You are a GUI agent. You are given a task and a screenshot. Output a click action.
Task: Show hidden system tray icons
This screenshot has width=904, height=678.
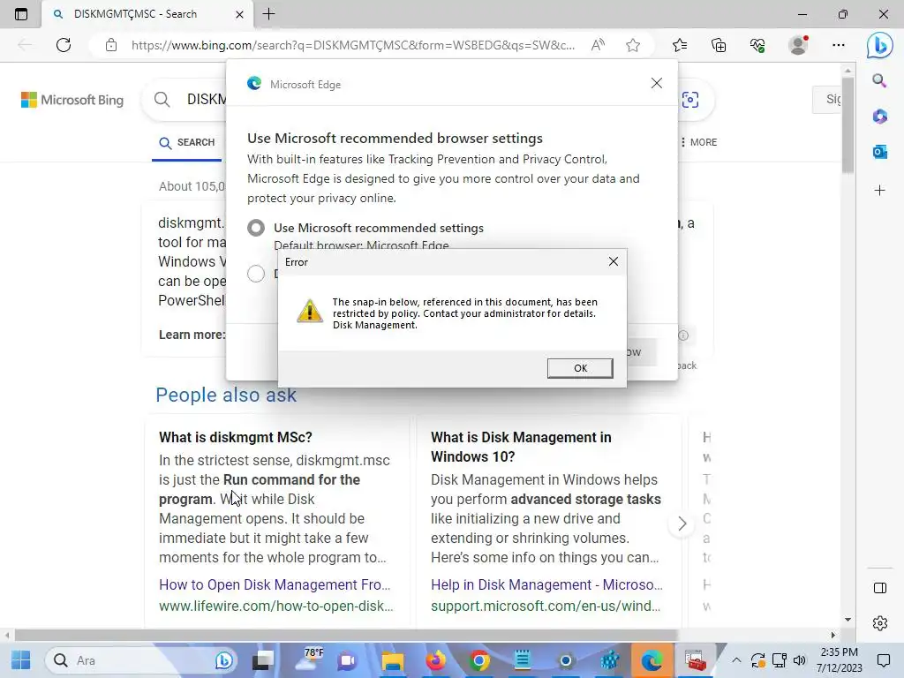click(x=736, y=660)
